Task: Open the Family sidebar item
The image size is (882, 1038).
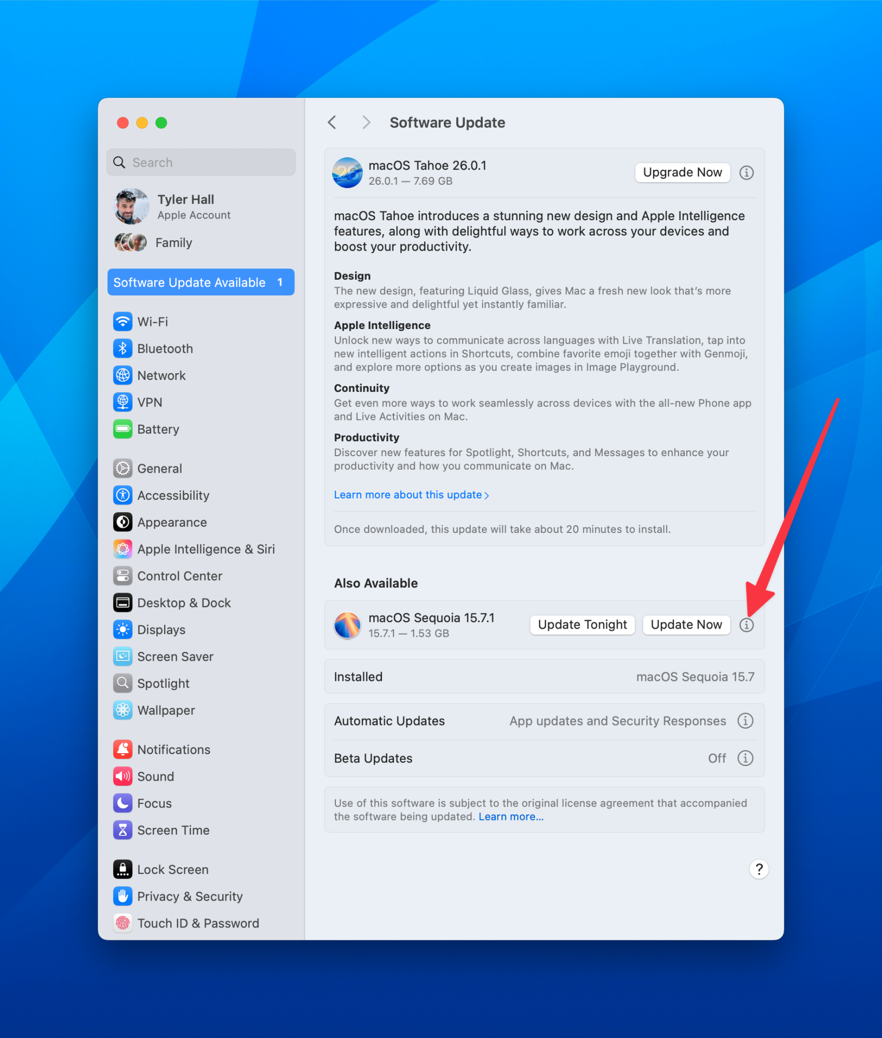Action: (201, 242)
